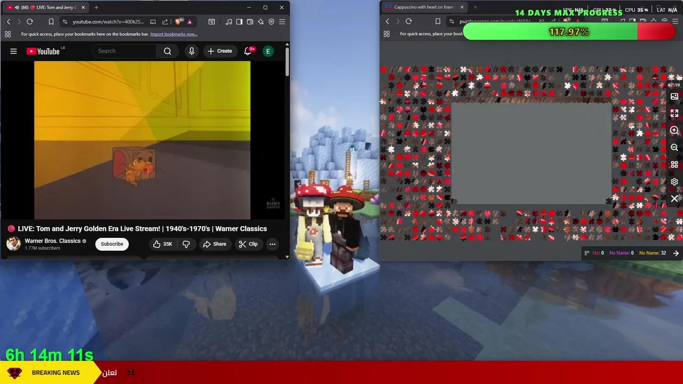Image resolution: width=683 pixels, height=384 pixels.
Task: Clip the live stream video
Action: click(248, 244)
